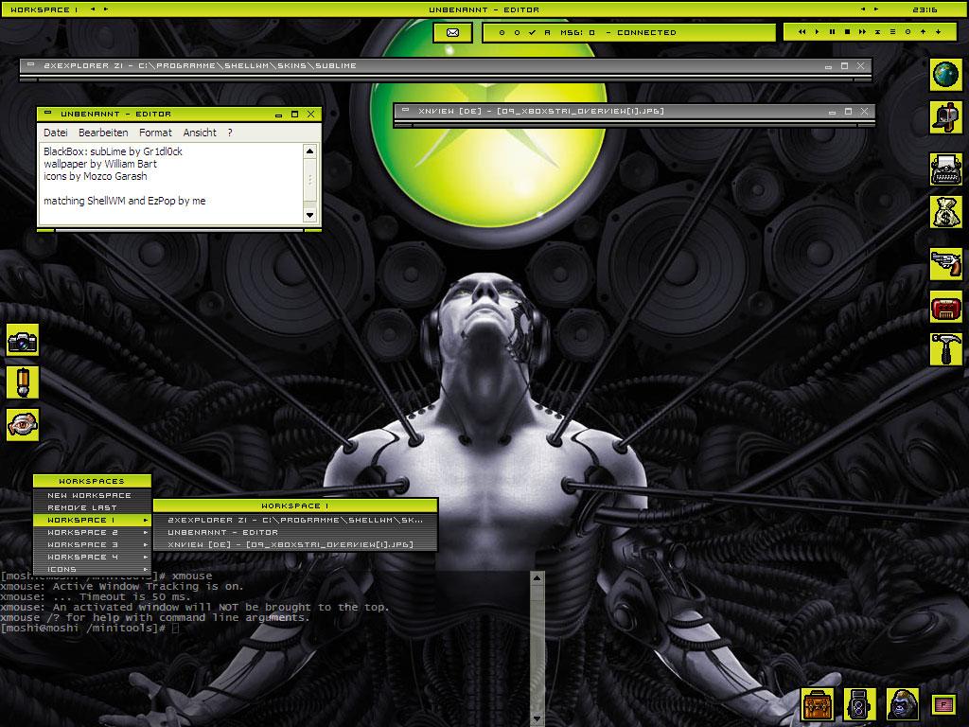
Task: Launch the twin-lens camera icon at bottom right
Action: [859, 704]
